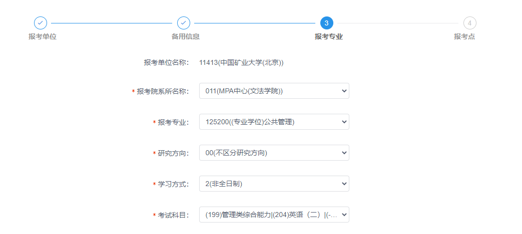Click the 考试科目 field label
Screen dimensions: 522x234
[x=173, y=215]
